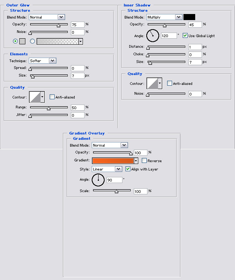Open the Outer Glow Blend Mode dropdown

(61, 17)
